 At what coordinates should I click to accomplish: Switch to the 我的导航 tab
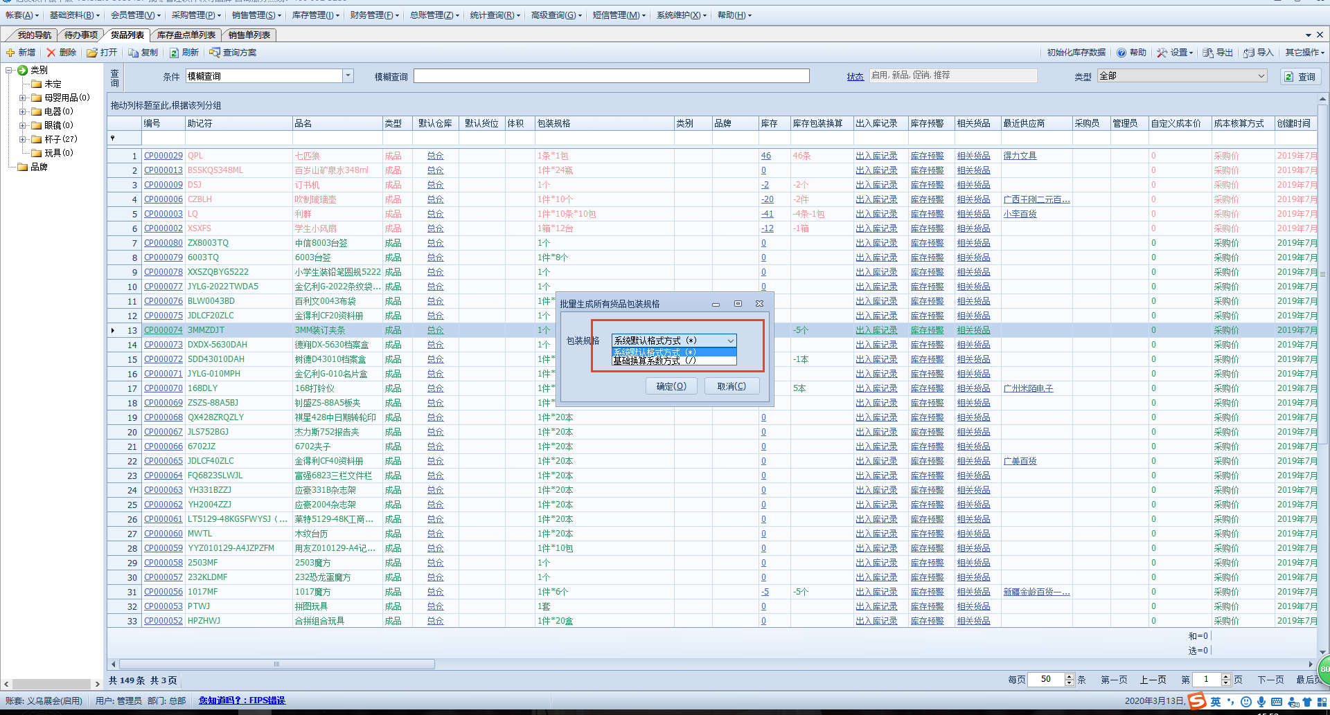(34, 35)
